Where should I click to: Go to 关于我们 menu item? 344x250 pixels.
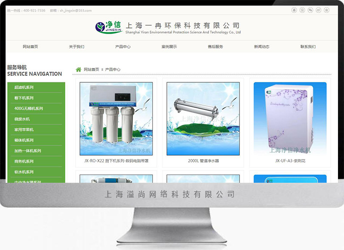pyautogui.click(x=77, y=47)
